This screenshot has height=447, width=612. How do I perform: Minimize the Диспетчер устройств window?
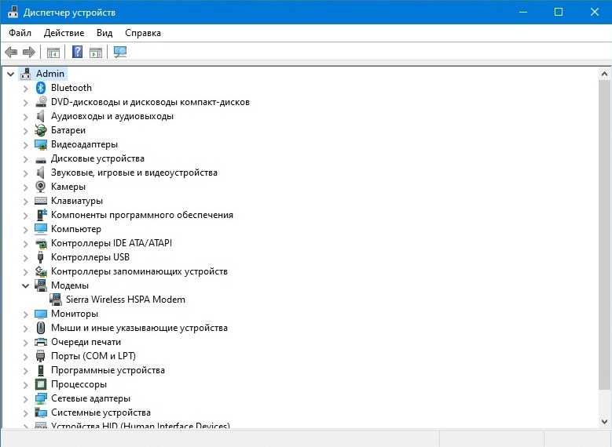(x=523, y=12)
